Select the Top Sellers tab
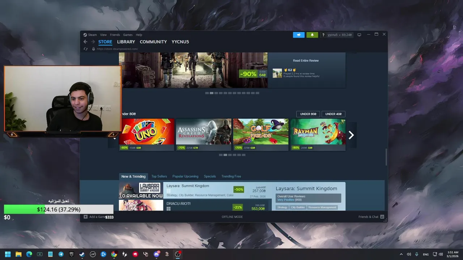This screenshot has width=463, height=260. coord(159,176)
